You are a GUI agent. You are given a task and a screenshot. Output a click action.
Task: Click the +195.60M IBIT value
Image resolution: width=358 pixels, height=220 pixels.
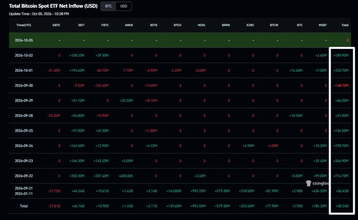point(77,71)
